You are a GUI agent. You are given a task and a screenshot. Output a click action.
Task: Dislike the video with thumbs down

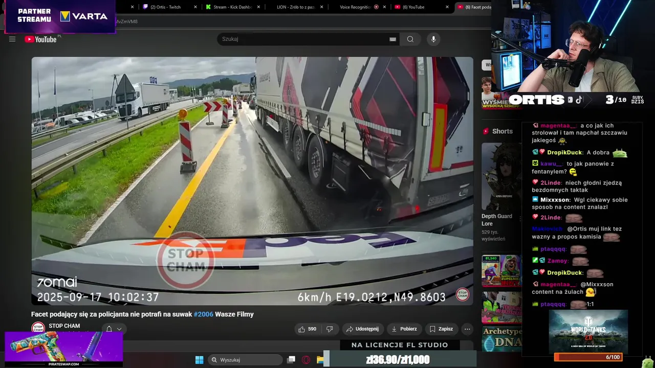coord(330,329)
